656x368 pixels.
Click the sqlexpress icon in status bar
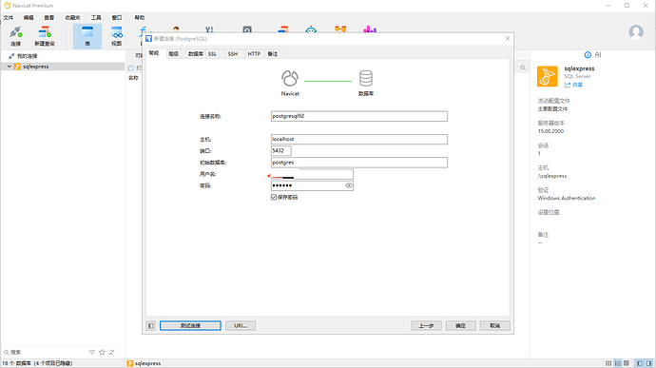click(130, 363)
